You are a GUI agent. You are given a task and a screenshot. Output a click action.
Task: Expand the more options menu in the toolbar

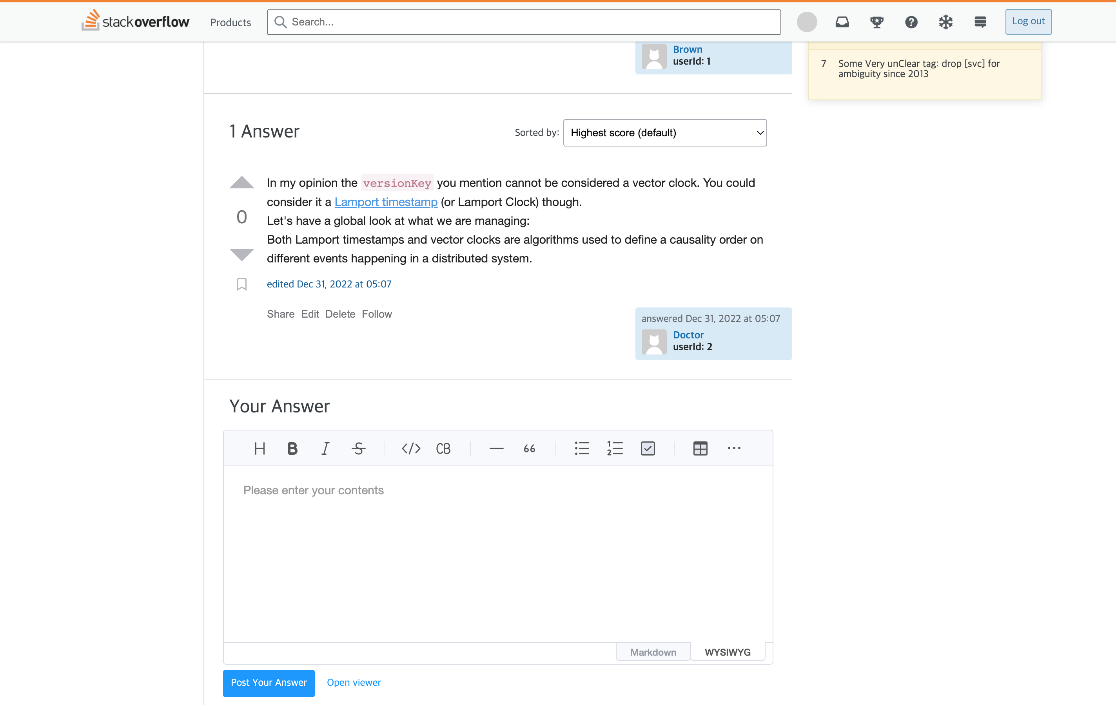[734, 448]
